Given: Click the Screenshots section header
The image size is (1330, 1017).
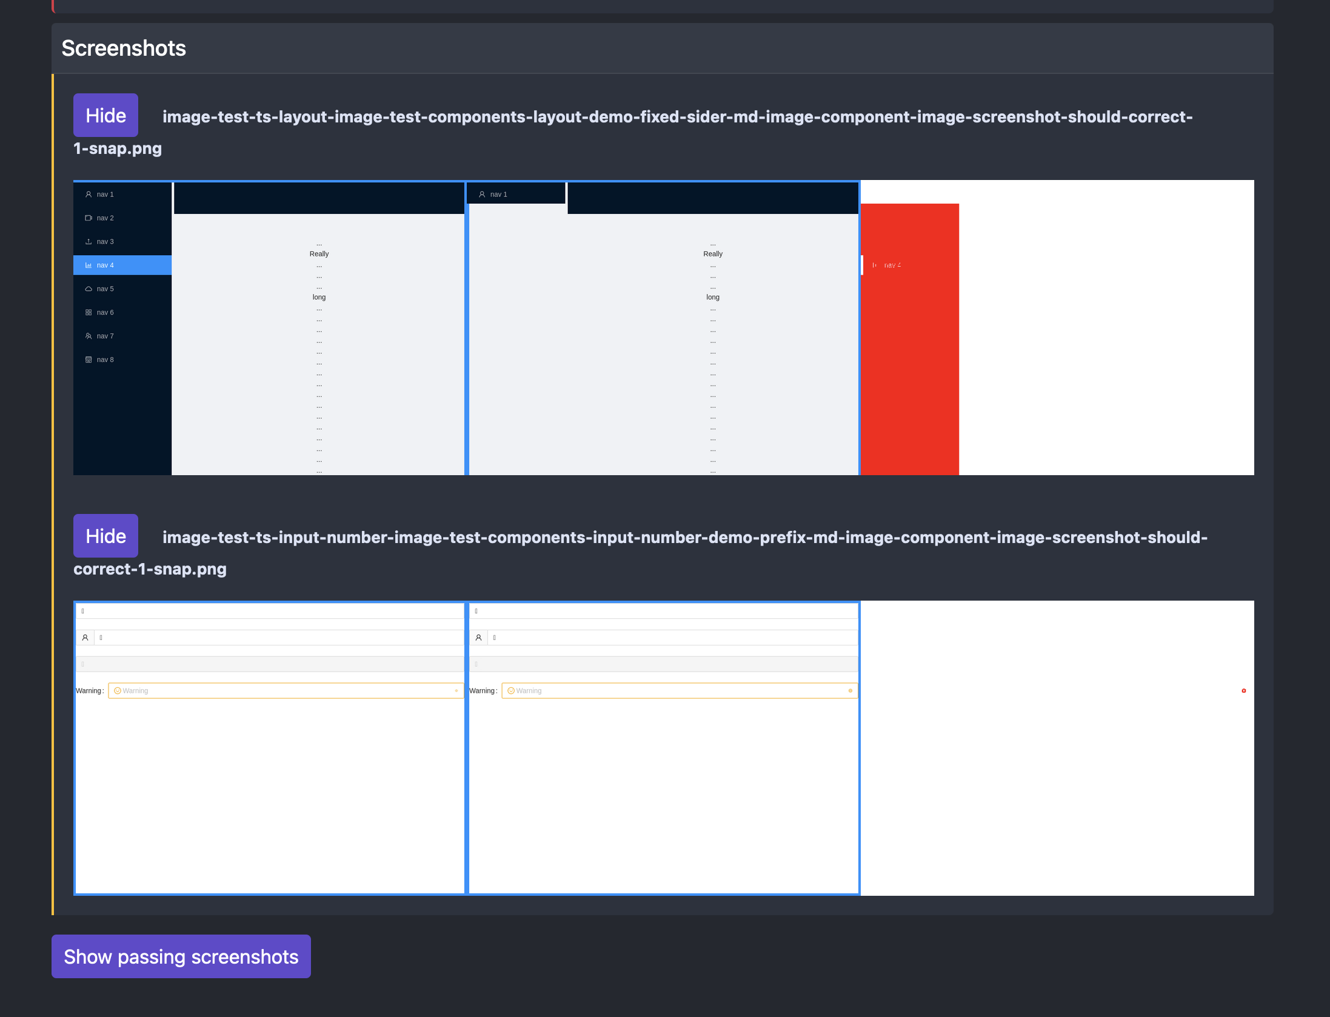Looking at the screenshot, I should [123, 47].
